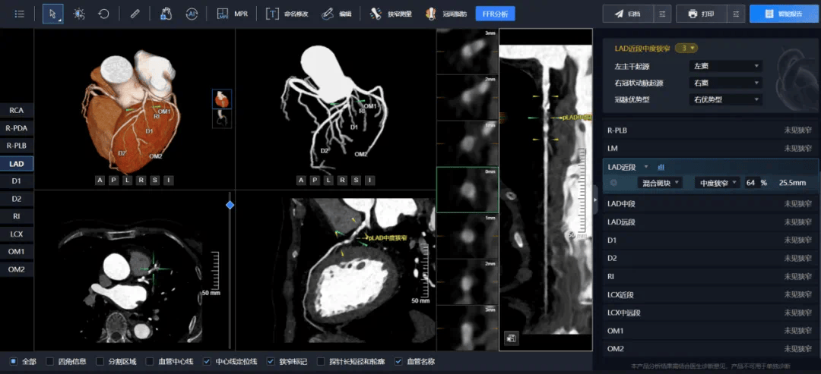Enable the 四角信息 checkbox
This screenshot has width=821, height=374.
50,362
